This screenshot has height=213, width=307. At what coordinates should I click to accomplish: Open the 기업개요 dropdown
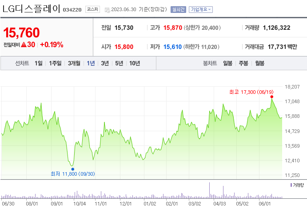pos(201,9)
